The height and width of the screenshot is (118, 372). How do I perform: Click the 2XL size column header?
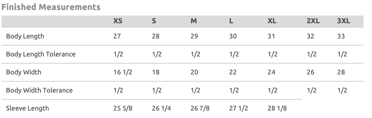[313, 21]
